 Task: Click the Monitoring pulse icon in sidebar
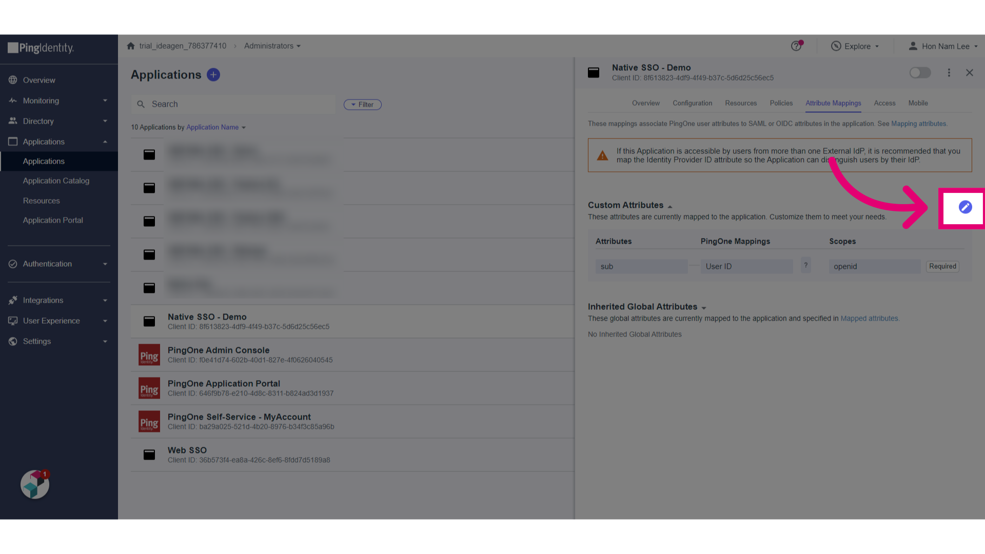(x=13, y=101)
